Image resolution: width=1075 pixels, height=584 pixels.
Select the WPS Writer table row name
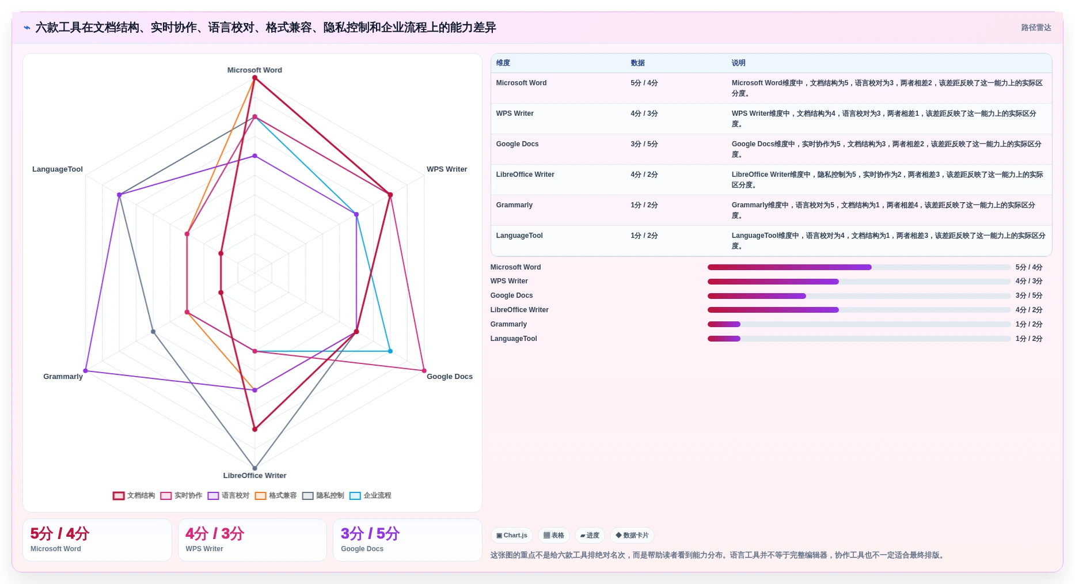[515, 113]
